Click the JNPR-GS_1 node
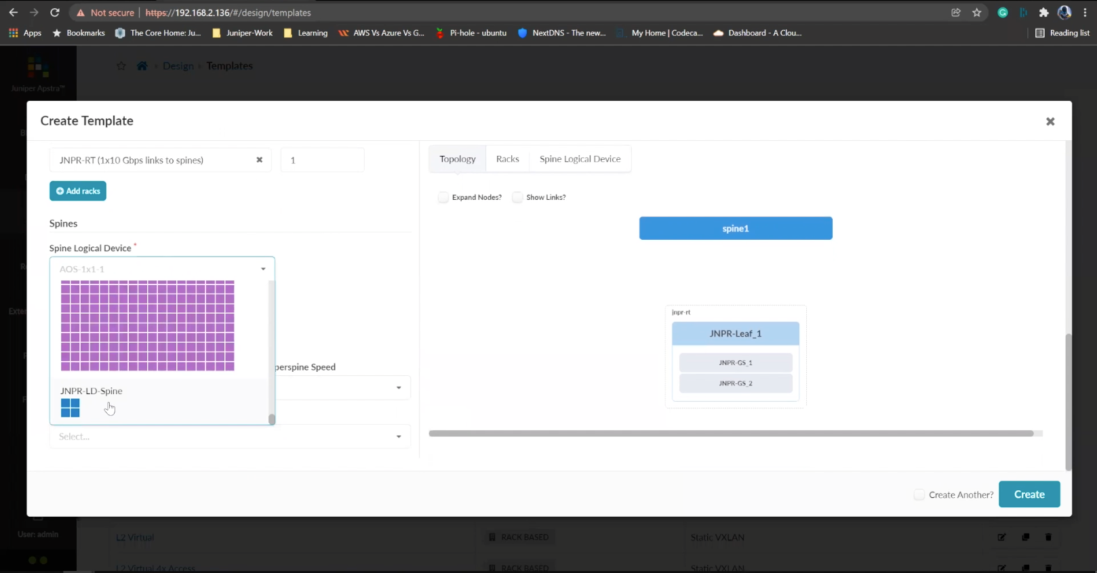Viewport: 1097px width, 573px height. pyautogui.click(x=736, y=362)
